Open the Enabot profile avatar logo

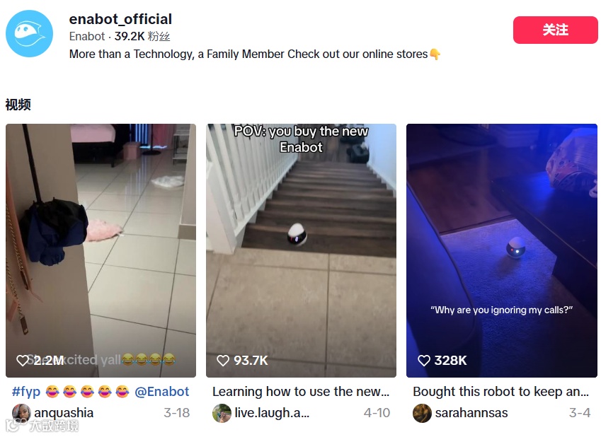[30, 33]
